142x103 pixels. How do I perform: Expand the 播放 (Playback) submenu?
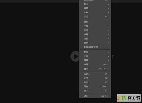pyautogui.click(x=95, y=22)
